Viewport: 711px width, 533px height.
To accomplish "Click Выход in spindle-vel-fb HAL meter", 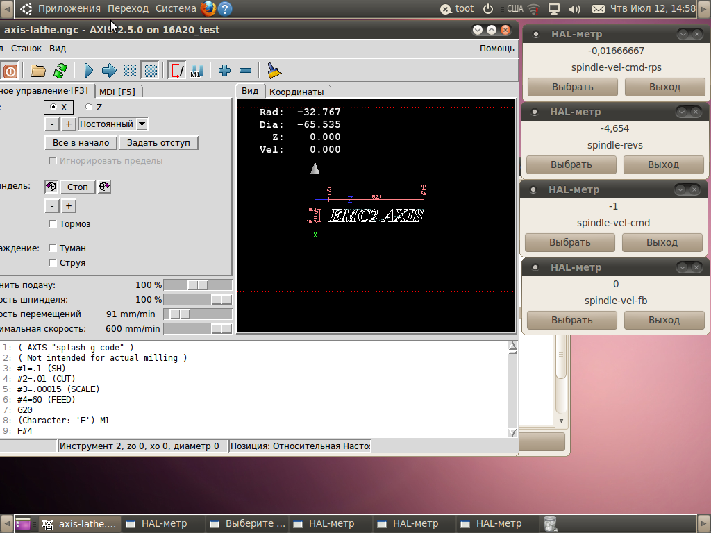I will tap(664, 320).
